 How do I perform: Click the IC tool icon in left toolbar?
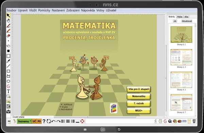coord(8,106)
